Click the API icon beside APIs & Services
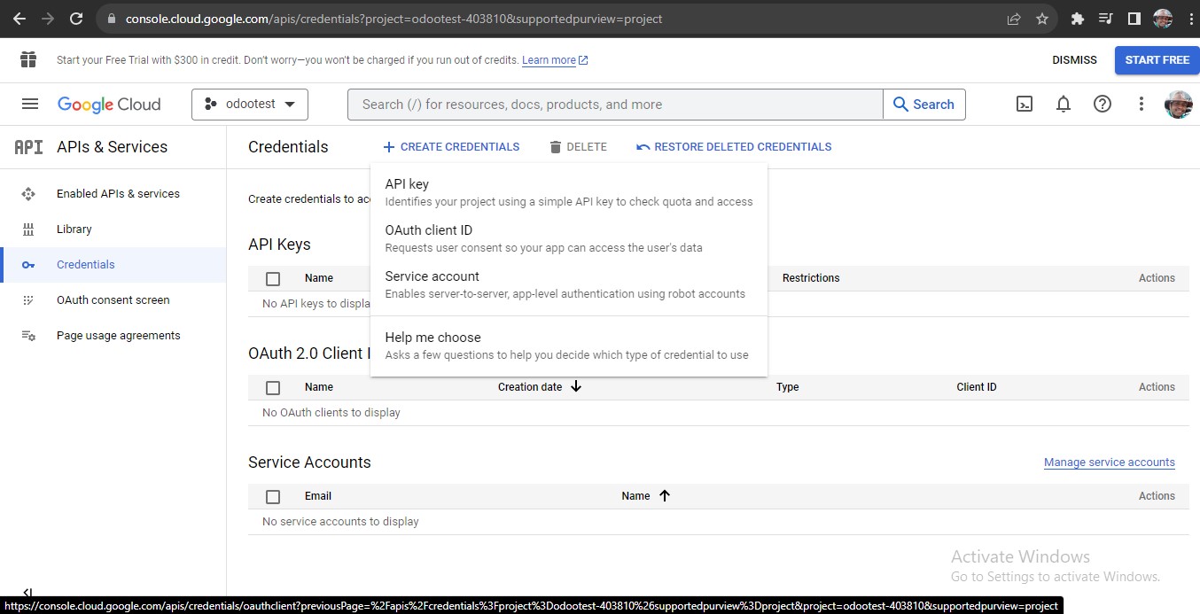Screen dimensions: 1200x614 tap(28, 147)
